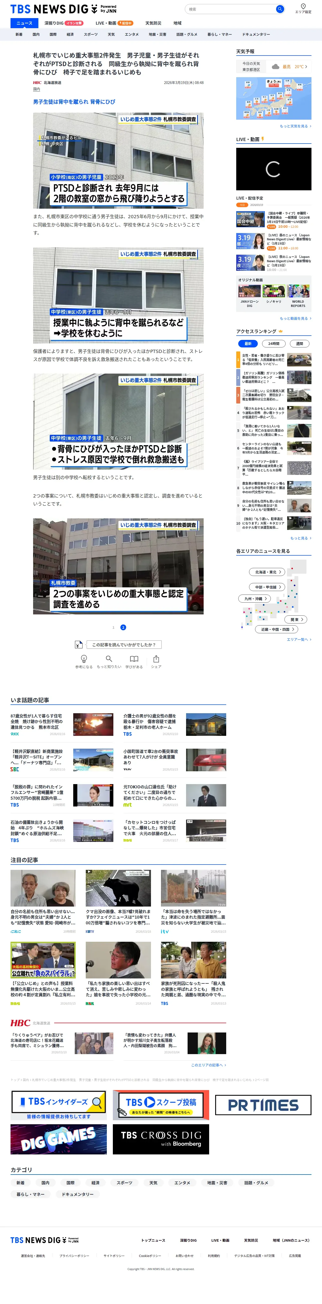
Task: Follow the エリア一覧へ link
Action: tap(299, 639)
